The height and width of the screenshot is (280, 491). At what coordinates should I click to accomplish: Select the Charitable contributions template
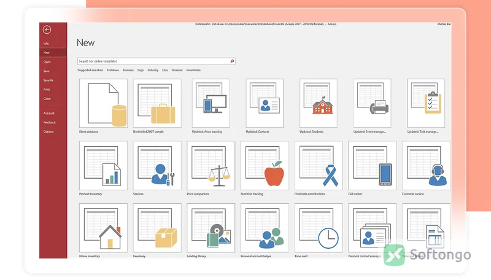click(319, 165)
